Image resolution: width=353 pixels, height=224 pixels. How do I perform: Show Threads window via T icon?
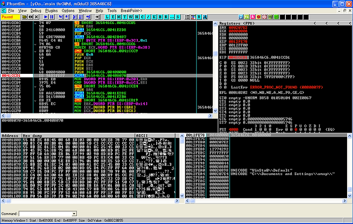pos(125,17)
